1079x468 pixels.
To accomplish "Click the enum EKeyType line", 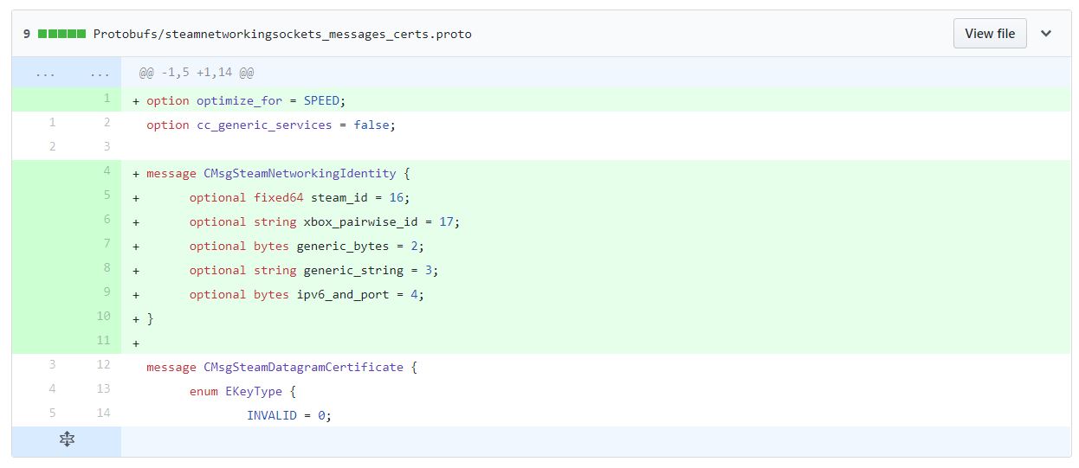I will 242,391.
